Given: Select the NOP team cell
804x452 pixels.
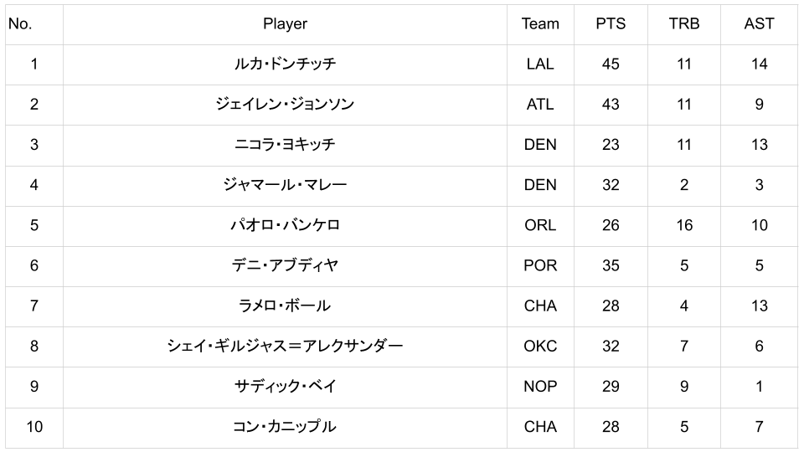Looking at the screenshot, I should coord(540,386).
